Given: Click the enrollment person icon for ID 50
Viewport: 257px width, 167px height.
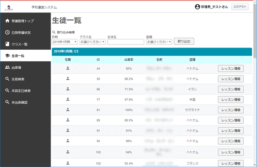Looking at the screenshot, I should 68,78.
